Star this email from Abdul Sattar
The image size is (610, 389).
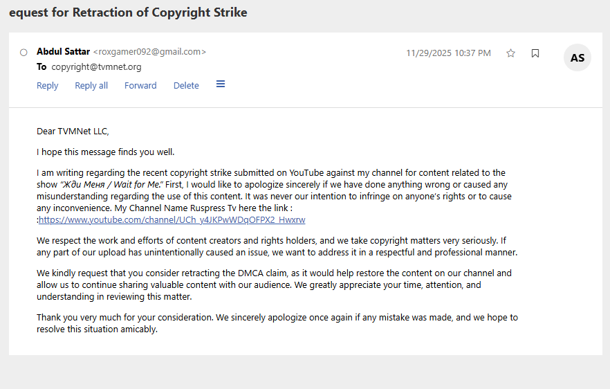(x=510, y=53)
